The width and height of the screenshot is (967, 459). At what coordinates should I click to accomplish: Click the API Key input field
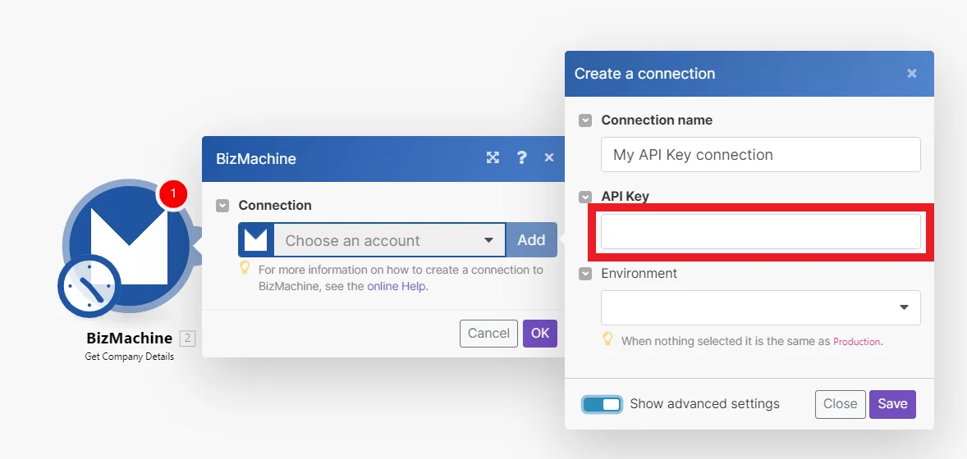tap(761, 232)
